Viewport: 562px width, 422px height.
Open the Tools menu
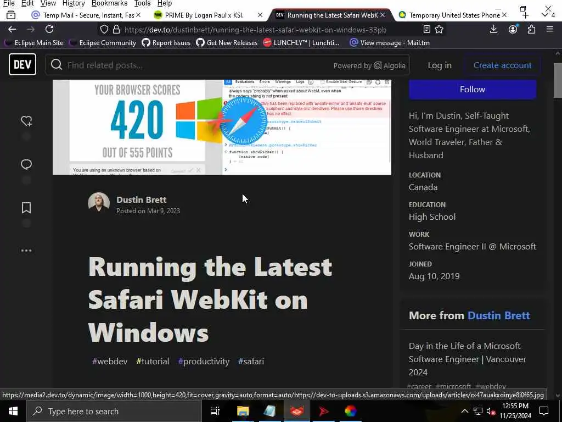pos(142,4)
